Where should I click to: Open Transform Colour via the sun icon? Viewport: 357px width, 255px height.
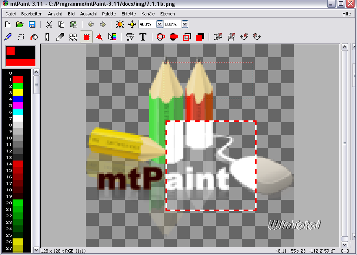(120, 24)
